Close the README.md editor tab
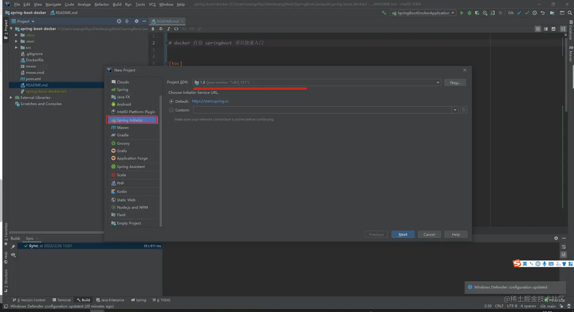 tap(182, 21)
